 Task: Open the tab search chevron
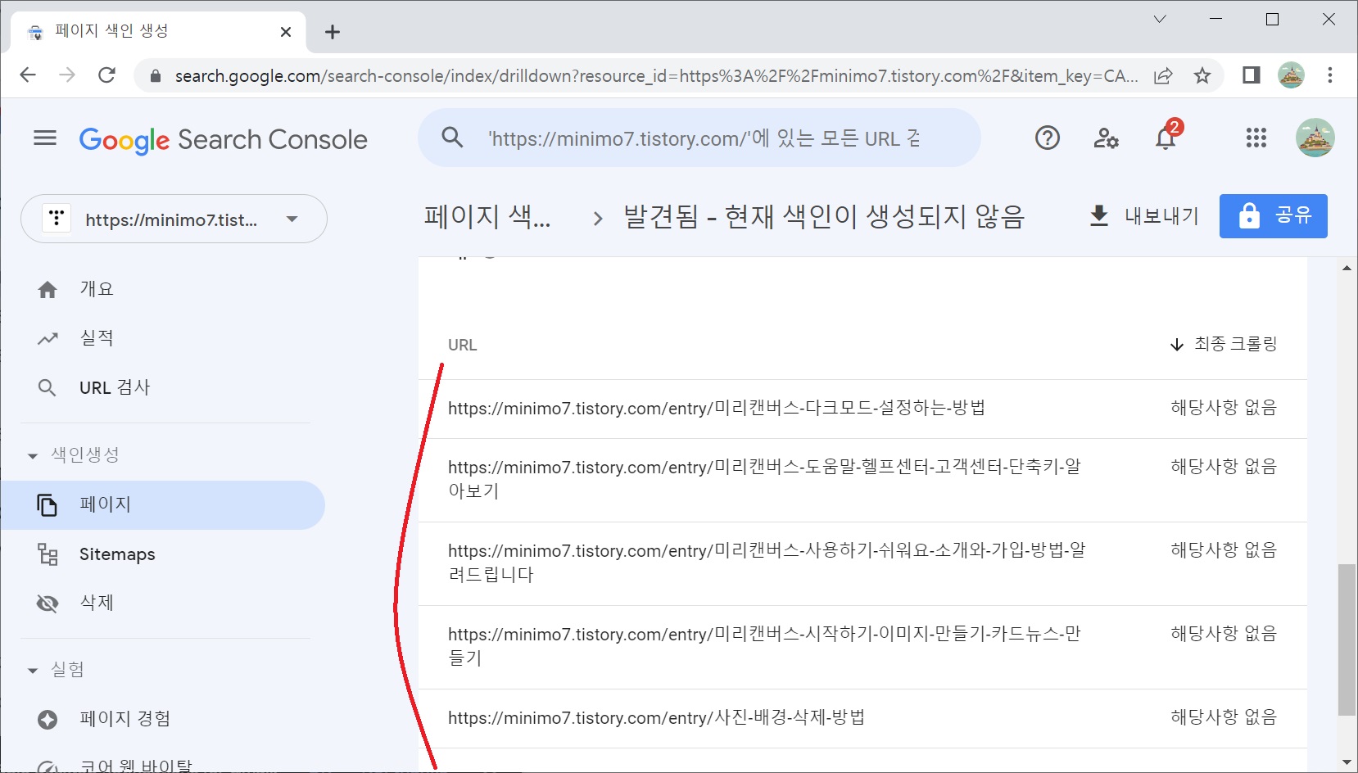pos(1160,19)
